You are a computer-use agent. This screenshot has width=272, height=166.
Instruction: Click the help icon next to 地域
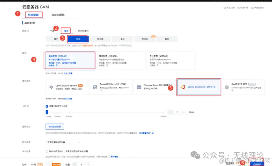tap(28, 31)
